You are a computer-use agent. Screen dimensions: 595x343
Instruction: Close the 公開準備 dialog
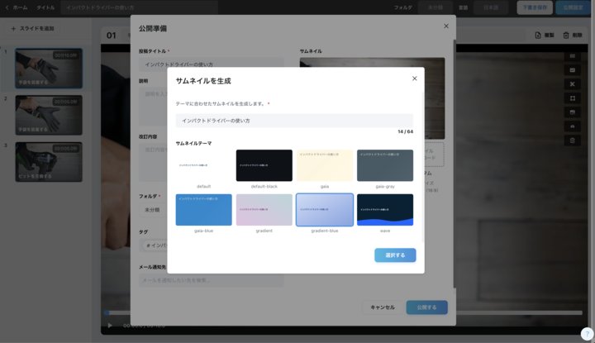pos(446,26)
